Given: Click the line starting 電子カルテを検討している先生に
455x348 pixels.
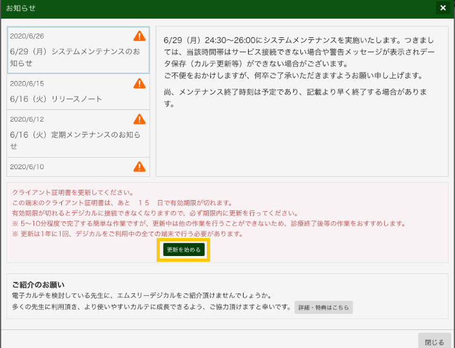Looking at the screenshot, I should [x=142, y=296].
